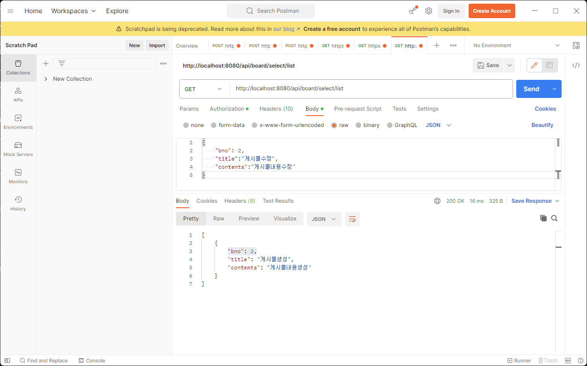Open the Monitors sidebar icon
Image resolution: width=587 pixels, height=366 pixels.
tap(18, 176)
